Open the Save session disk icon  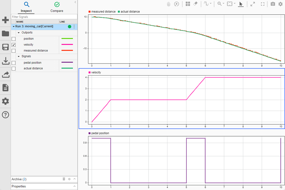(5, 47)
